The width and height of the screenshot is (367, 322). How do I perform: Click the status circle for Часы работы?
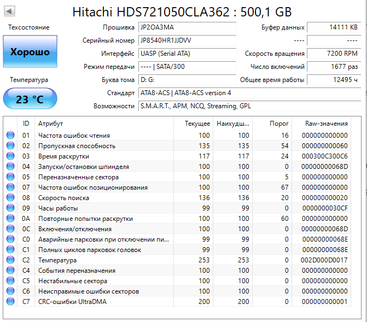(x=10, y=208)
